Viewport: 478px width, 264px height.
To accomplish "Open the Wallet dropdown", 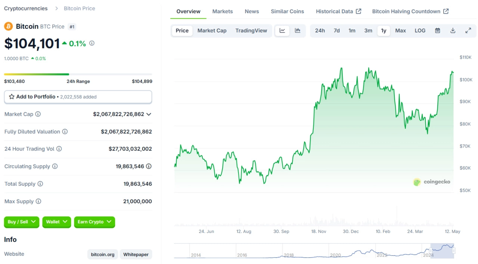I will 57,222.
